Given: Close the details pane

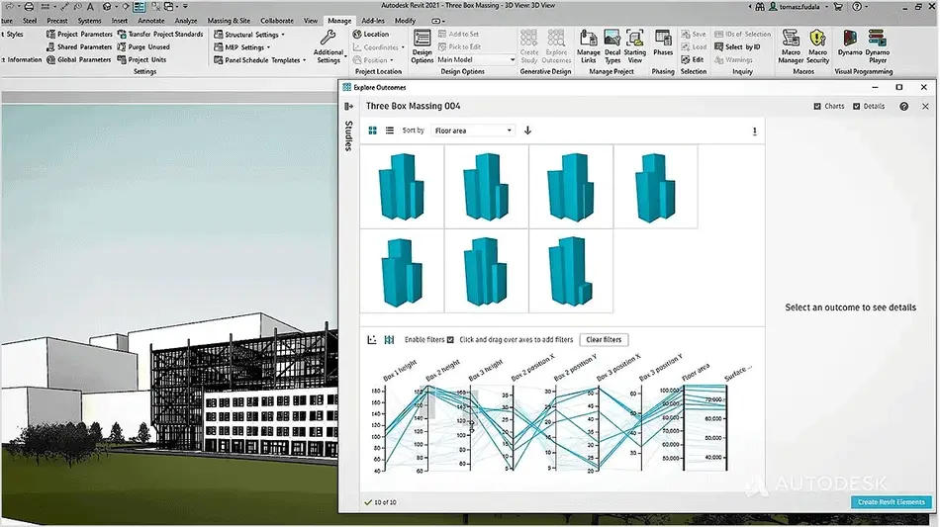Looking at the screenshot, I should [925, 107].
